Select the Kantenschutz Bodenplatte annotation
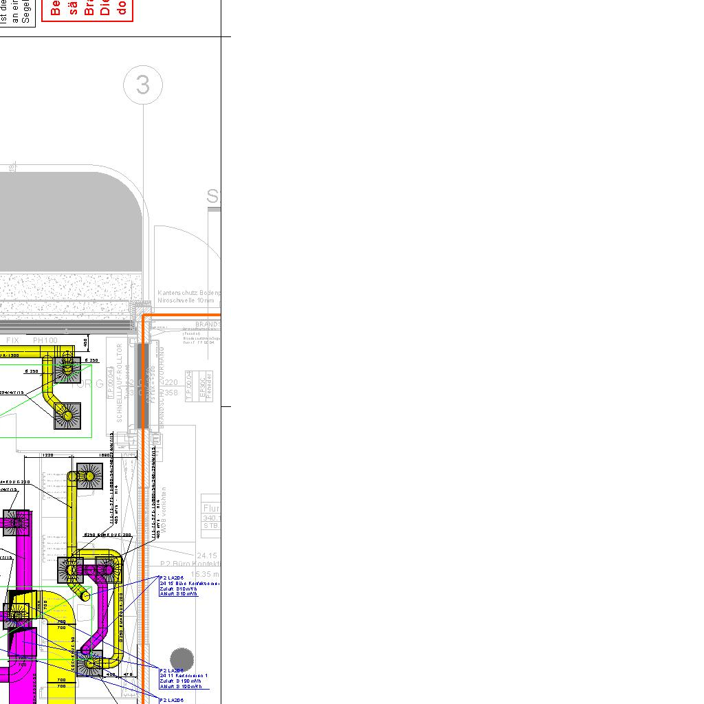Viewport: 704px width, 704px height. pyautogui.click(x=189, y=296)
